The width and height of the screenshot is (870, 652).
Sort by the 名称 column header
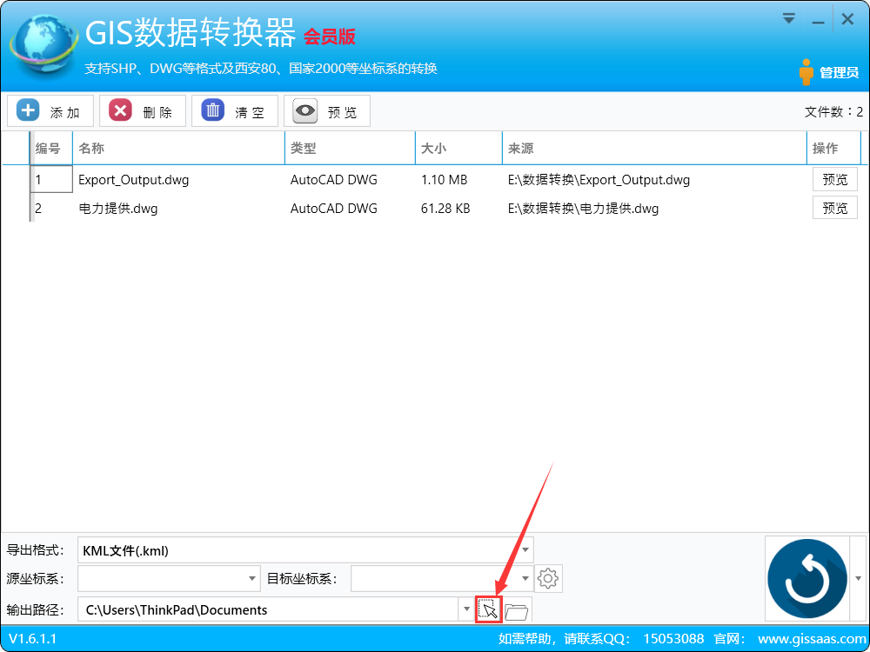(x=178, y=148)
